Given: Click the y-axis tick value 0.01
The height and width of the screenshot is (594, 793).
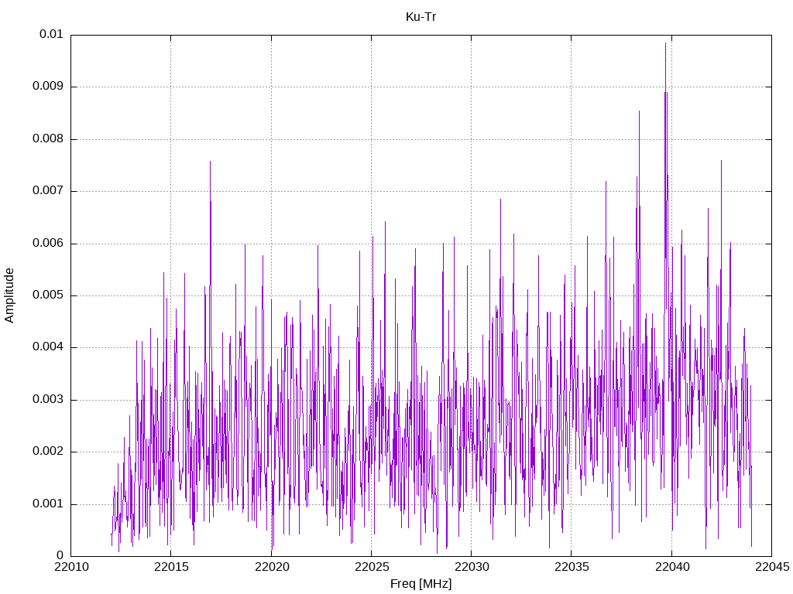Looking at the screenshot, I should [x=51, y=34].
